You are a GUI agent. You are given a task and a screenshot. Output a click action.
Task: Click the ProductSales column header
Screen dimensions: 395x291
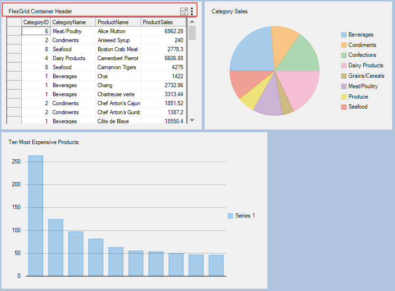[163, 22]
